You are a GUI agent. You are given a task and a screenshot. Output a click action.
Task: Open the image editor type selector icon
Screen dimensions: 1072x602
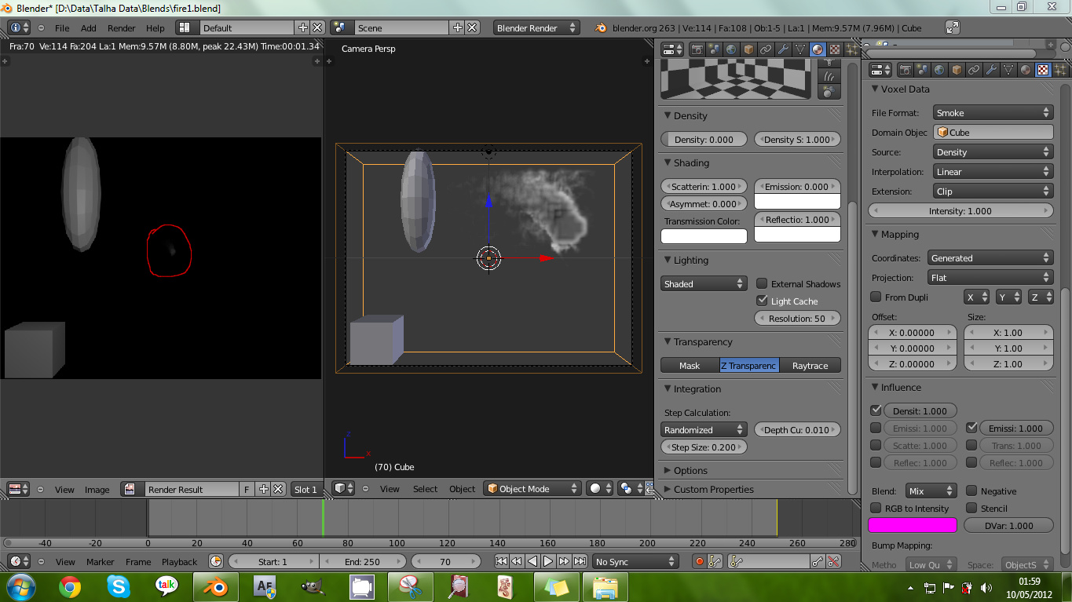point(19,489)
